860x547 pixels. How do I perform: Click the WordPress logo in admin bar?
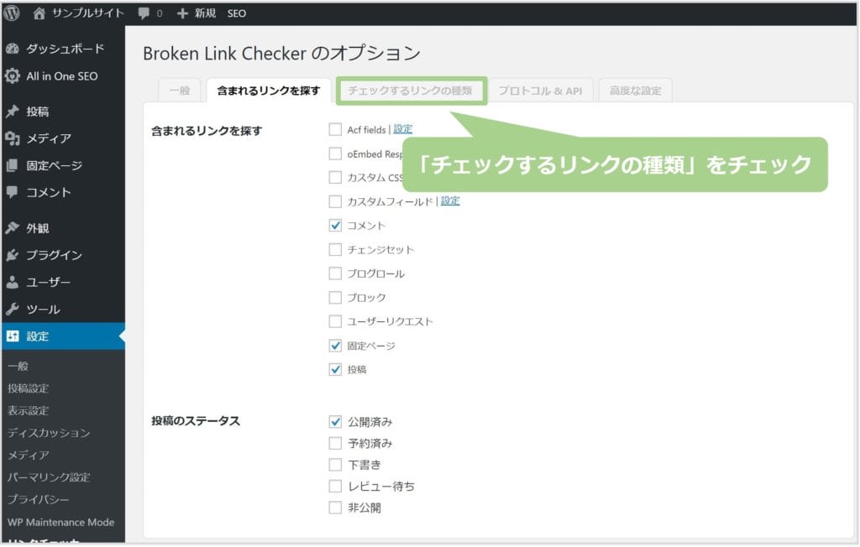pyautogui.click(x=12, y=13)
